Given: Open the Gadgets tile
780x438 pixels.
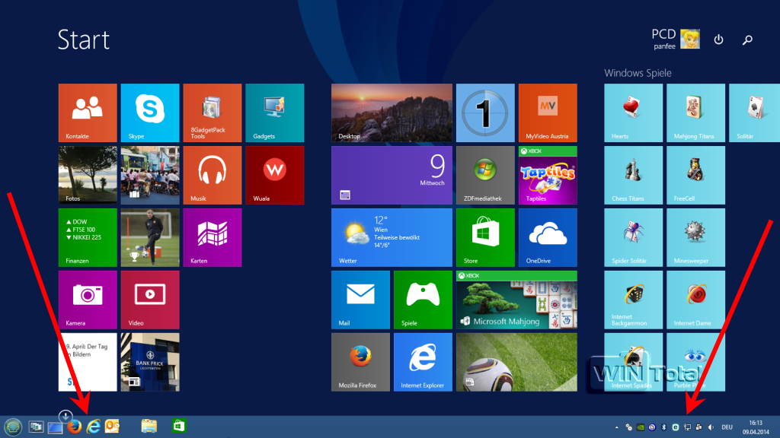Looking at the screenshot, I should (x=274, y=113).
